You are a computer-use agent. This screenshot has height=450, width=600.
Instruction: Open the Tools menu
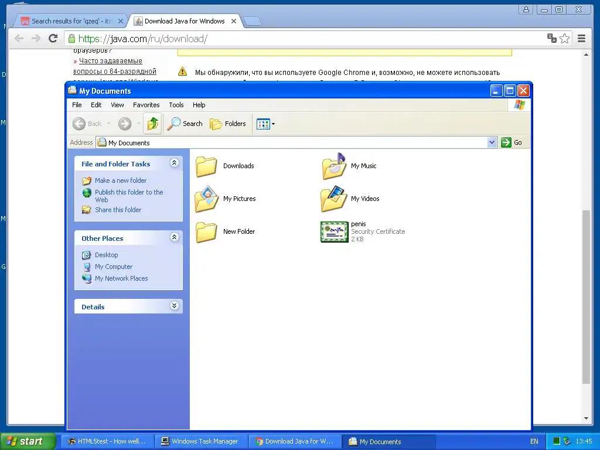click(176, 105)
